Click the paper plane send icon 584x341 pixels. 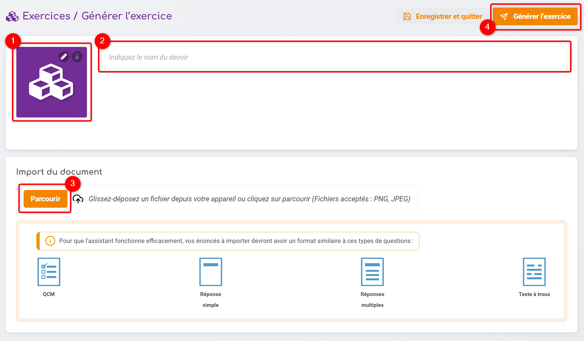[504, 17]
